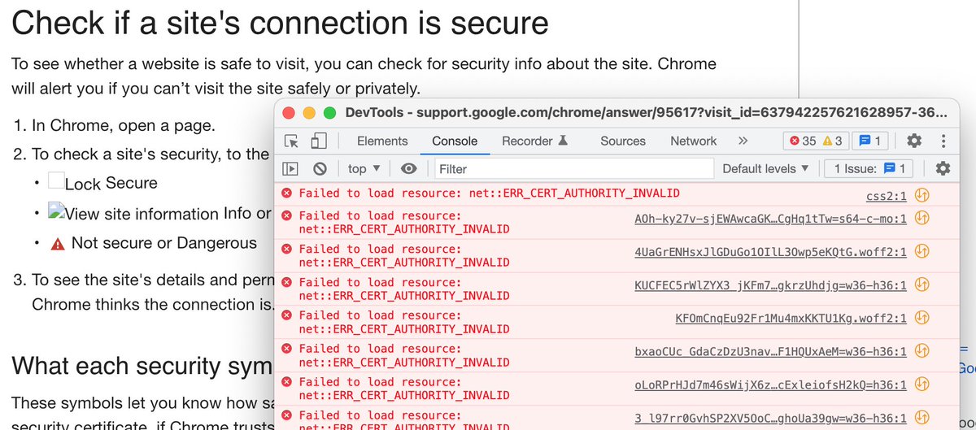Viewport: 976px width, 430px height.
Task: Click the green zoom button of DevTools
Action: click(x=329, y=113)
